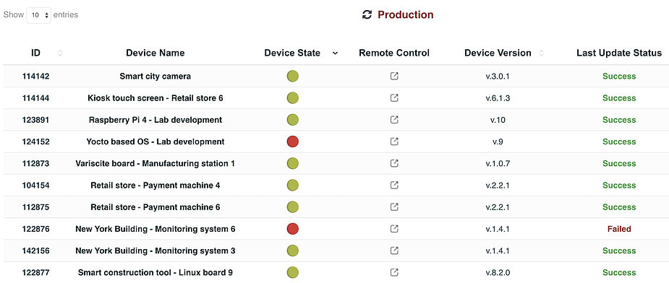Screen dimensions: 669x283
Task: Click the ID column header label
Action: click(35, 53)
